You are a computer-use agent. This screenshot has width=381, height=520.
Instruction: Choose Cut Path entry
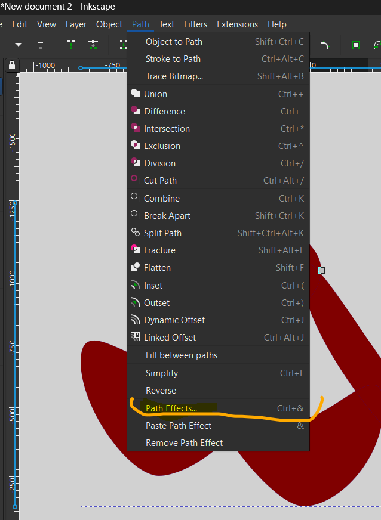218,181
